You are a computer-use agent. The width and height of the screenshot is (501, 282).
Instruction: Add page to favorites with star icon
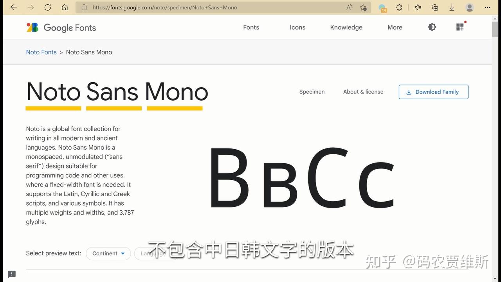click(x=363, y=7)
